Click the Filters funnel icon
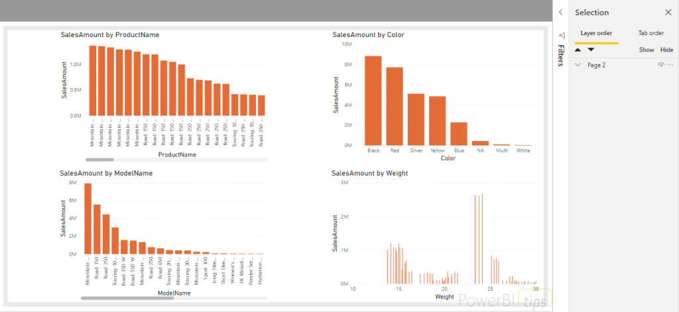 coord(561,35)
